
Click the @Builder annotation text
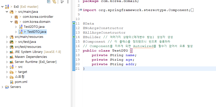click(92, 37)
